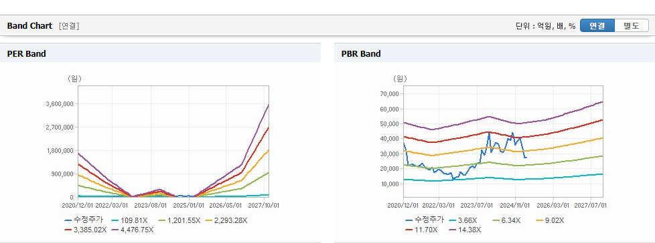Toggle 6.34X green legend entry
The image size is (655, 243).
(507, 220)
